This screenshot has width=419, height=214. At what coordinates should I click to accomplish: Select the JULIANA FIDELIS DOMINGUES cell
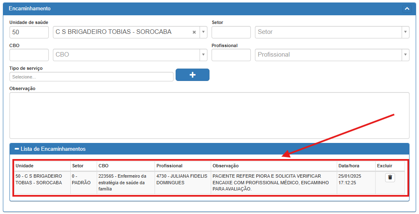tap(182, 179)
